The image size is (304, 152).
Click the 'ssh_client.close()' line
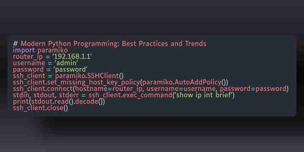tap(40, 108)
